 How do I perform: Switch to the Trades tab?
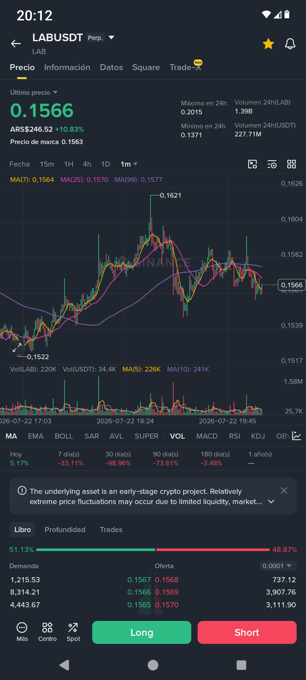click(x=111, y=530)
